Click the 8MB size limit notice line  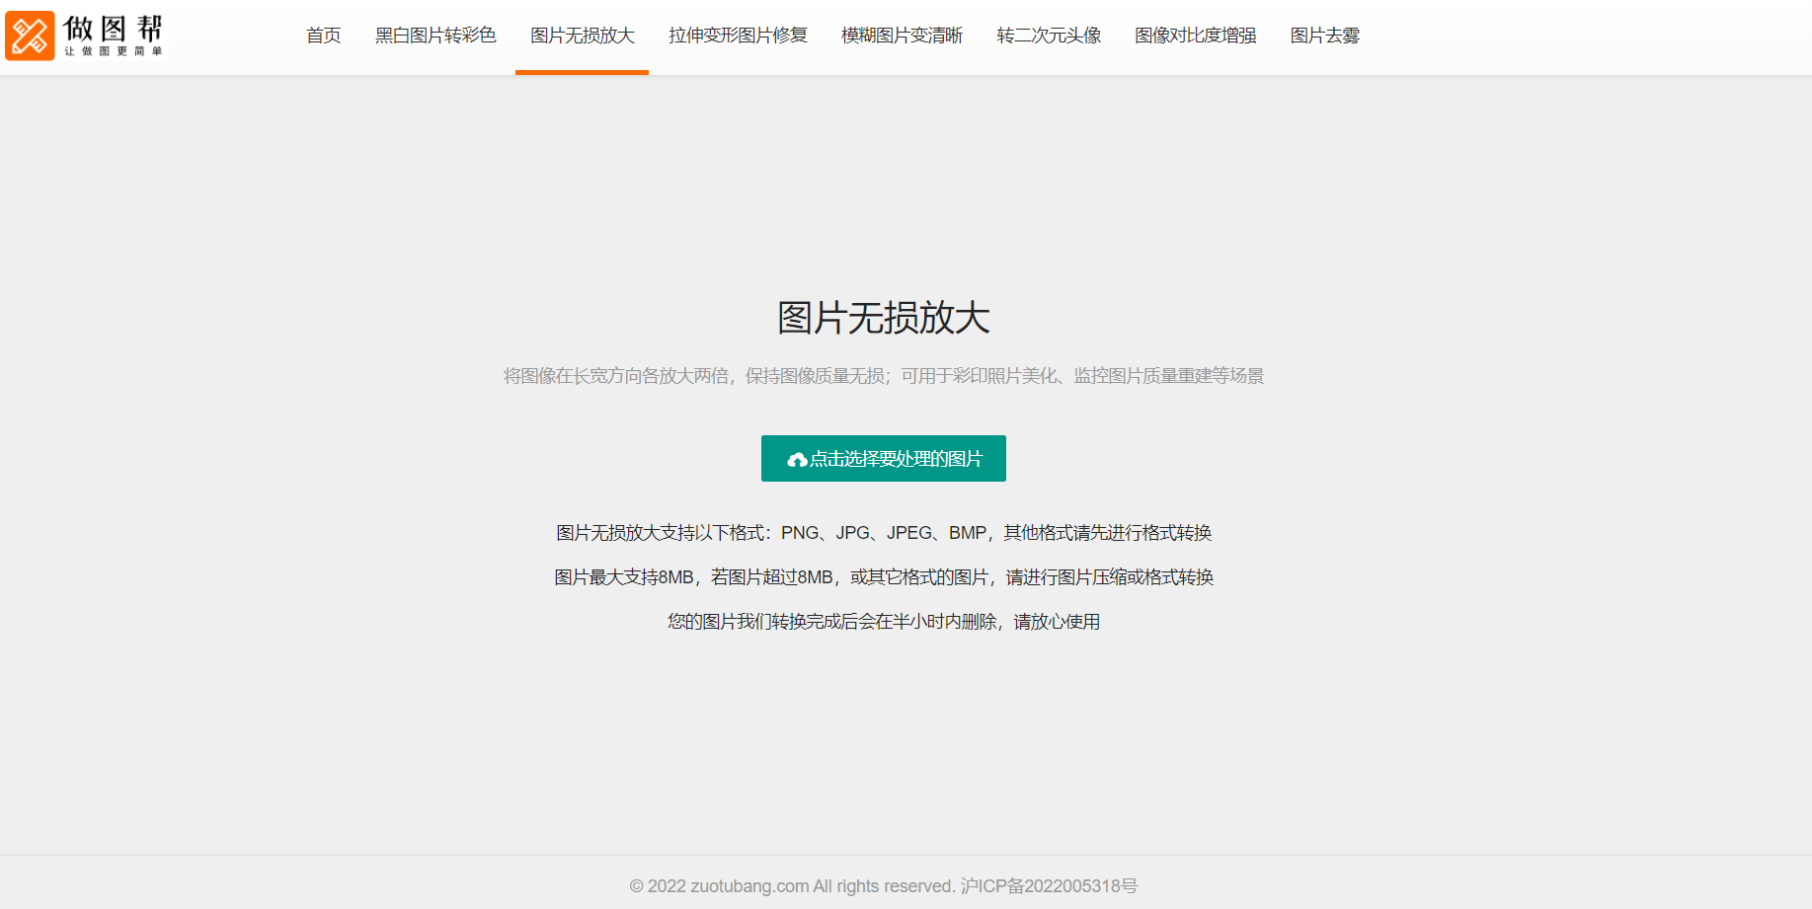pyautogui.click(x=884, y=576)
